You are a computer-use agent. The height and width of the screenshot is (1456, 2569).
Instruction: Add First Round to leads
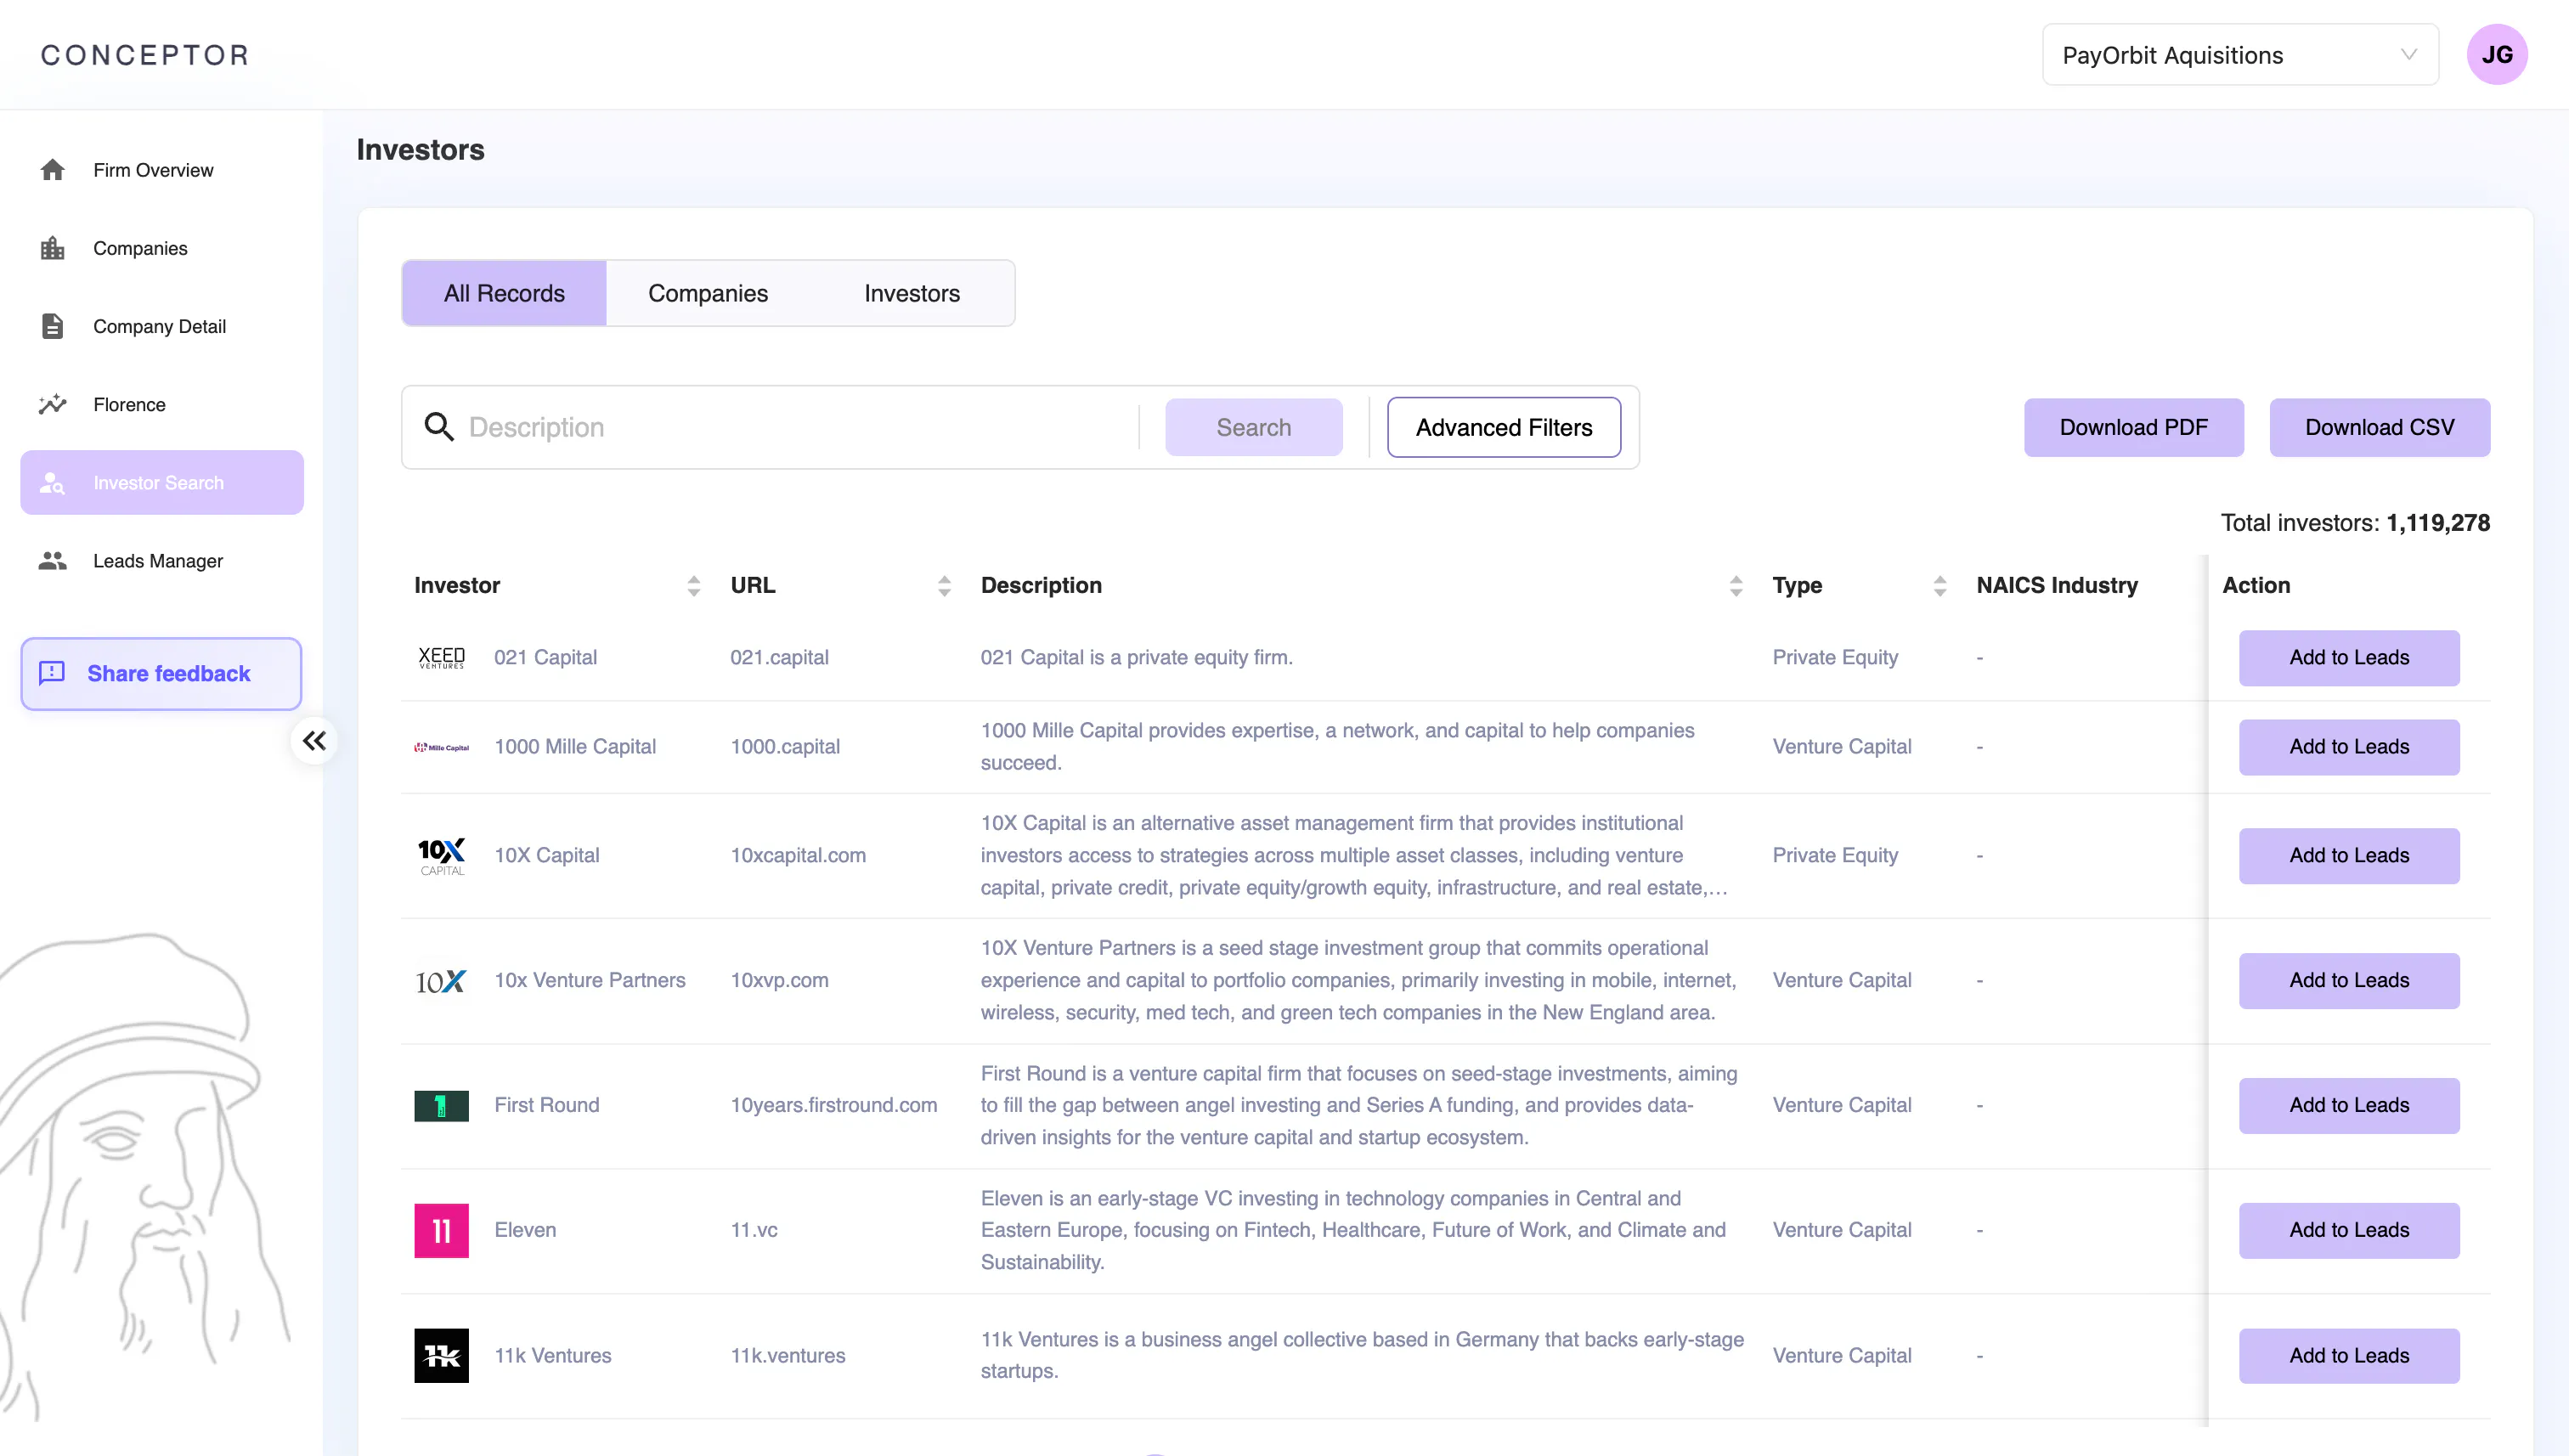pos(2349,1106)
